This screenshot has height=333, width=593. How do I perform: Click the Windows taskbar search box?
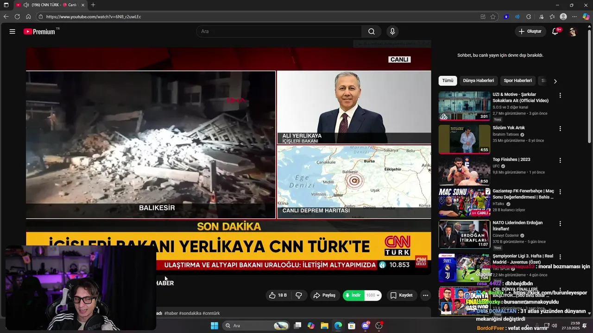(x=256, y=326)
